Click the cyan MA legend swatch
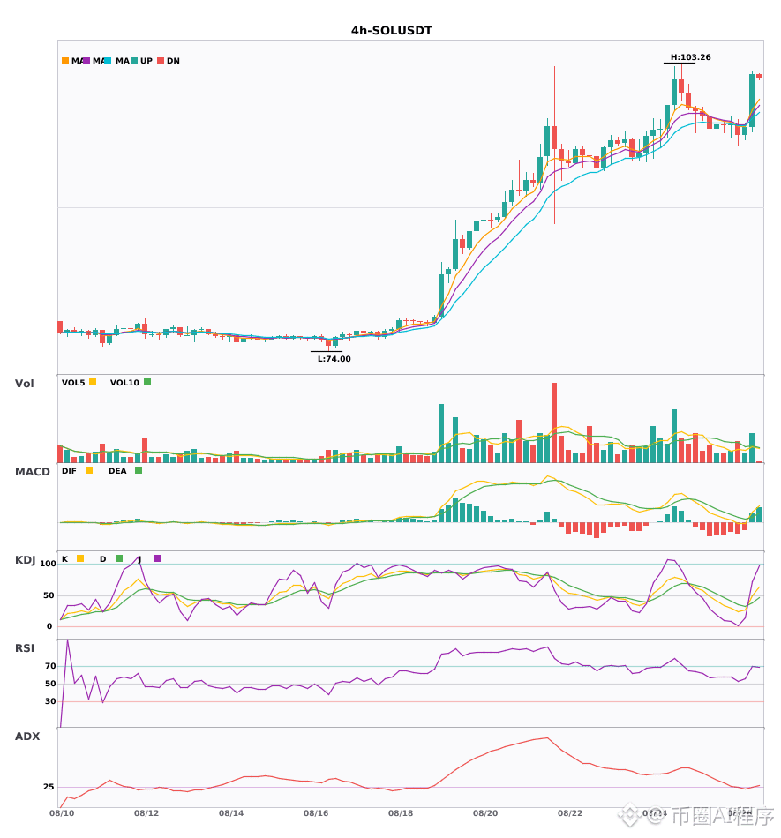This screenshot has height=838, width=781. pos(108,61)
